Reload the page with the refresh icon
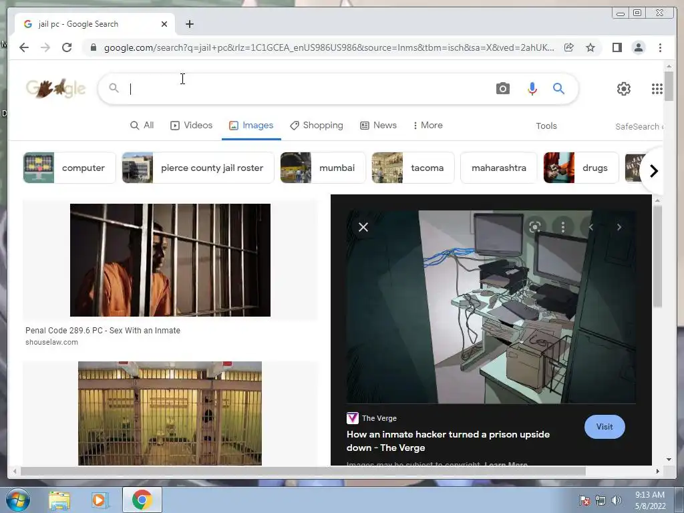Screen dimensions: 684x513 pos(67,47)
